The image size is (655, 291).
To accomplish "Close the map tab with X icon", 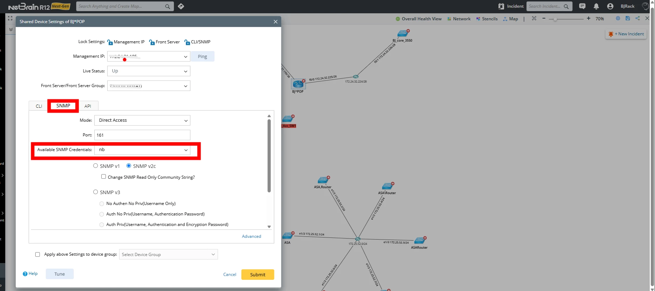I will [x=647, y=18].
